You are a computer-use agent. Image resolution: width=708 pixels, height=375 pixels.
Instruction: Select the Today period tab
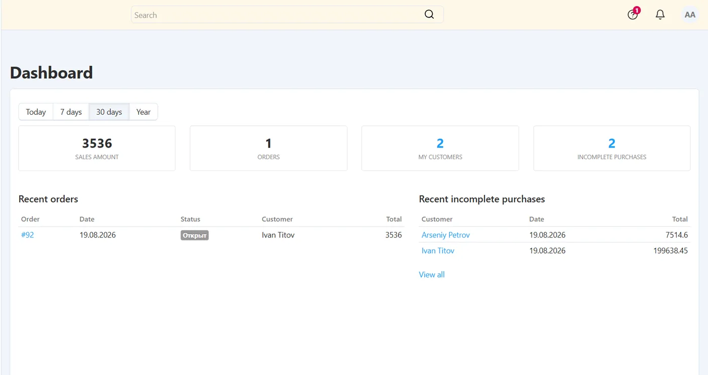click(x=36, y=112)
